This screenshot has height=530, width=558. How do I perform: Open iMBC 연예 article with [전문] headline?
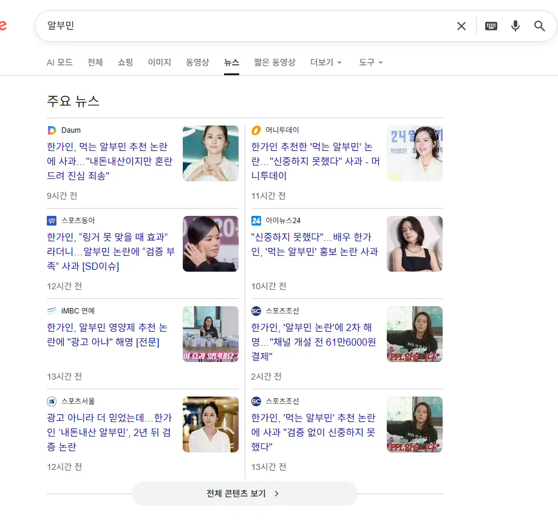107,335
